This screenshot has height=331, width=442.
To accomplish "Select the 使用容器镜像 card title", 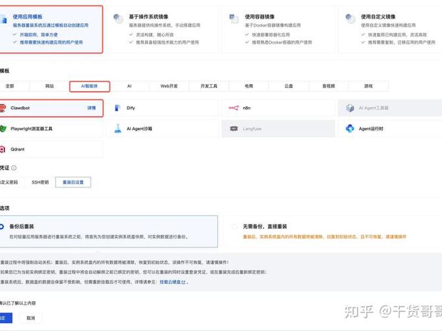I will 260,17.
